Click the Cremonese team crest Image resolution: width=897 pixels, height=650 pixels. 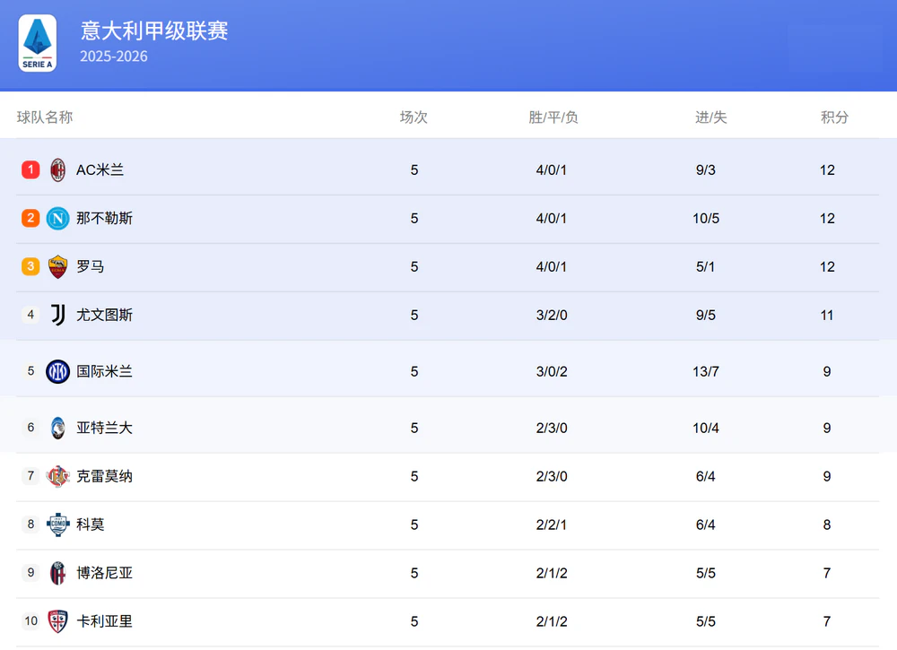pyautogui.click(x=58, y=476)
